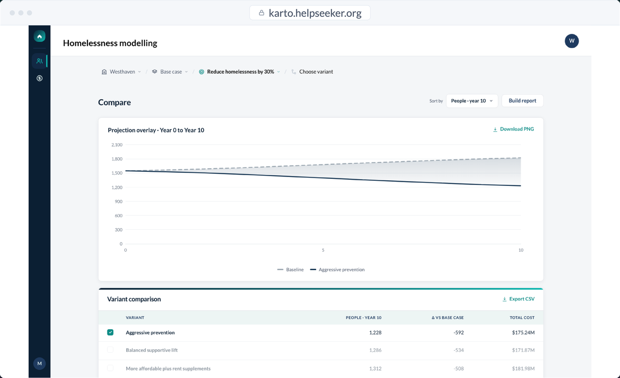Screen dimensions: 620x378
Task: Check the Balanced supportive lift checkbox
Action: click(x=110, y=350)
